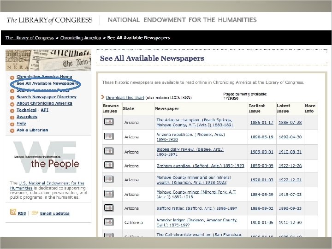Click arrow icon before Download this chart
Image resolution: width=332 pixels, height=249 pixels.
(x=103, y=97)
